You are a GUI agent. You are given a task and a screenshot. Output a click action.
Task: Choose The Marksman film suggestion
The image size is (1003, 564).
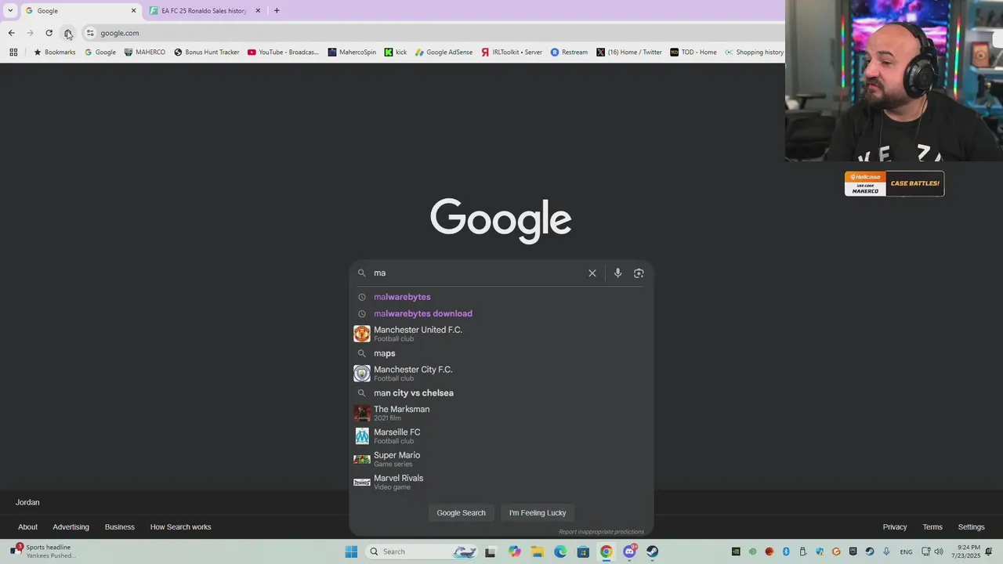pyautogui.click(x=501, y=413)
